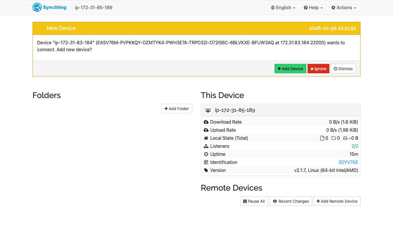Click the file count icon in Local State

[322, 138]
